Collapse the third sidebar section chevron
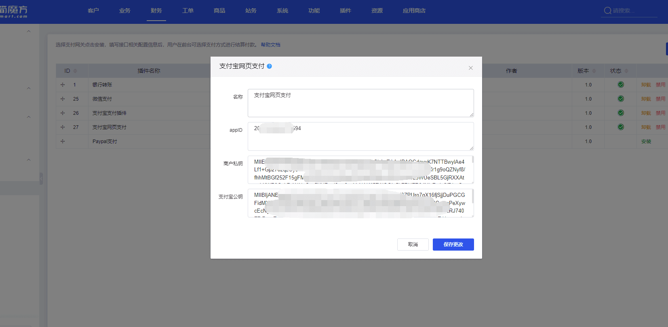 click(x=29, y=117)
